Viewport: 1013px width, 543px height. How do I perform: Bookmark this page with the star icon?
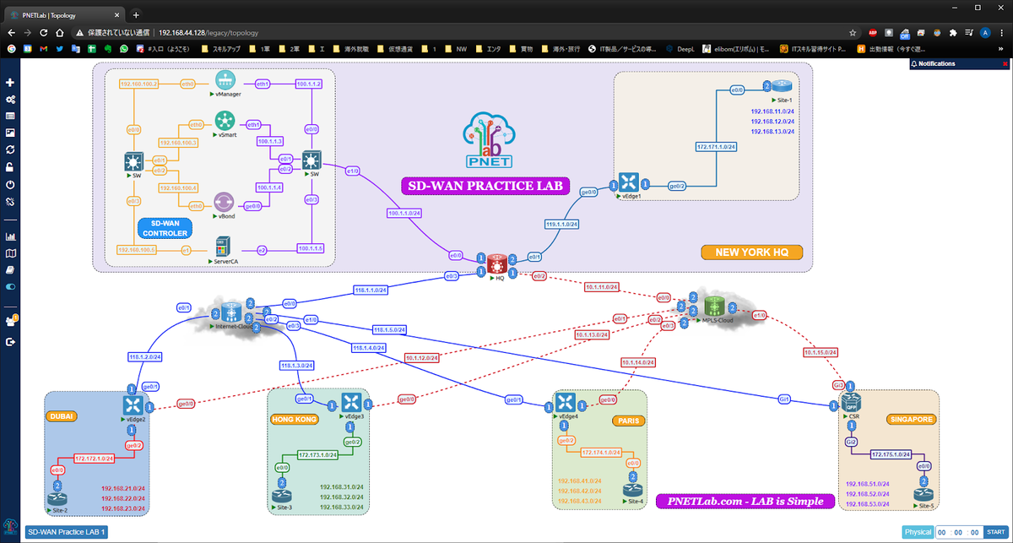point(853,32)
